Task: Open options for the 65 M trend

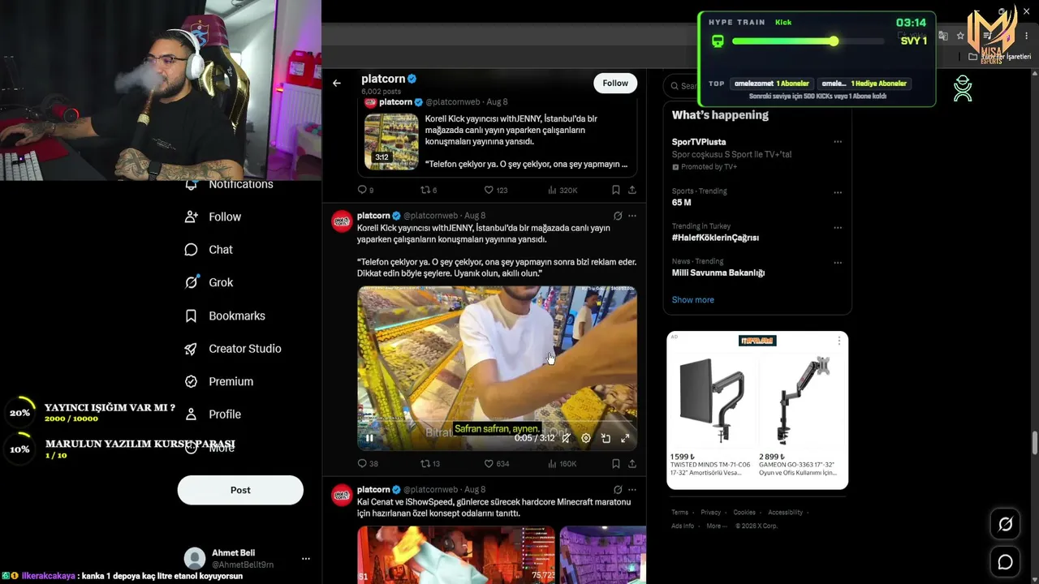Action: coord(838,192)
